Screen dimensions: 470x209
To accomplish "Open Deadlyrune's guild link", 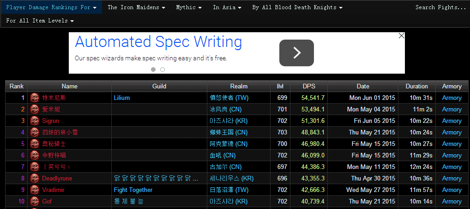I will 156,179.
